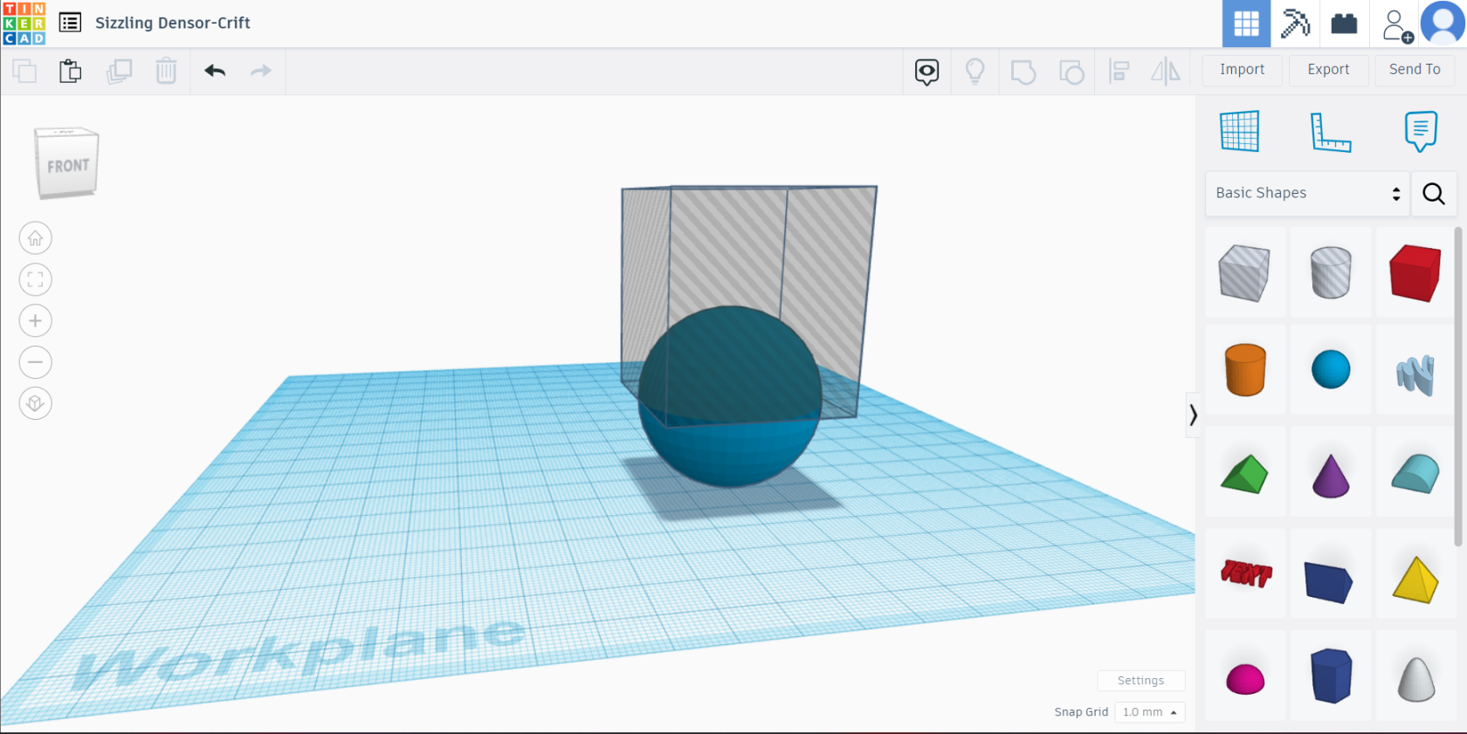The height and width of the screenshot is (734, 1467).
Task: Collapse the shapes panel with the chevron
Action: click(x=1193, y=415)
